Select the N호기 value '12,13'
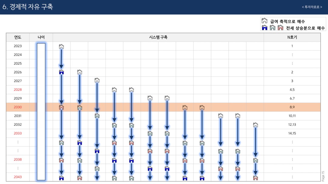 point(292,125)
